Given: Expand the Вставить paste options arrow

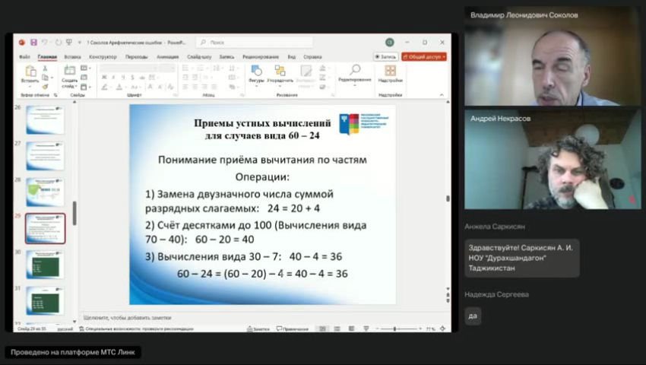Looking at the screenshot, I should pyautogui.click(x=30, y=86).
